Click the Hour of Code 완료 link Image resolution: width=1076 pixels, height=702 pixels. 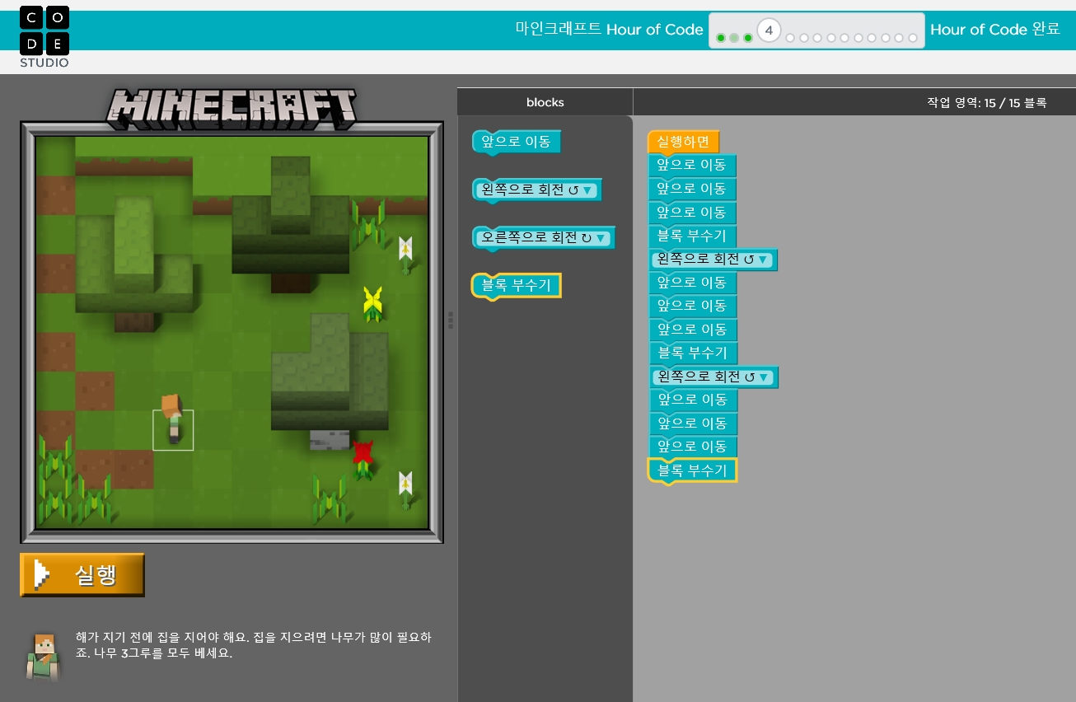pos(994,30)
